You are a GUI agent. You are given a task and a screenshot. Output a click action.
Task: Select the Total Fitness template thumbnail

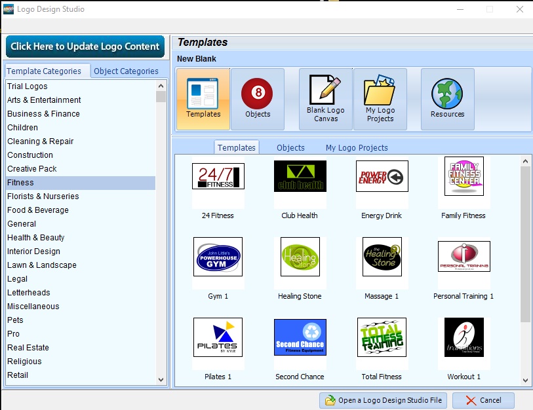[382, 337]
